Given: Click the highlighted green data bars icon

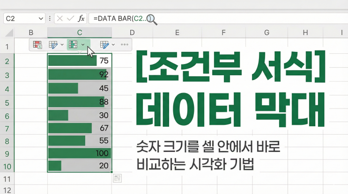Looking at the screenshot, I should point(73,44).
